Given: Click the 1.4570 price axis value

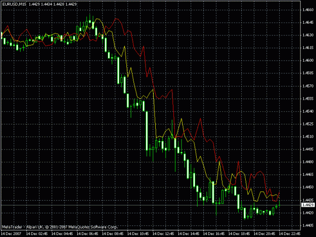Looking at the screenshot, I should [308, 86].
